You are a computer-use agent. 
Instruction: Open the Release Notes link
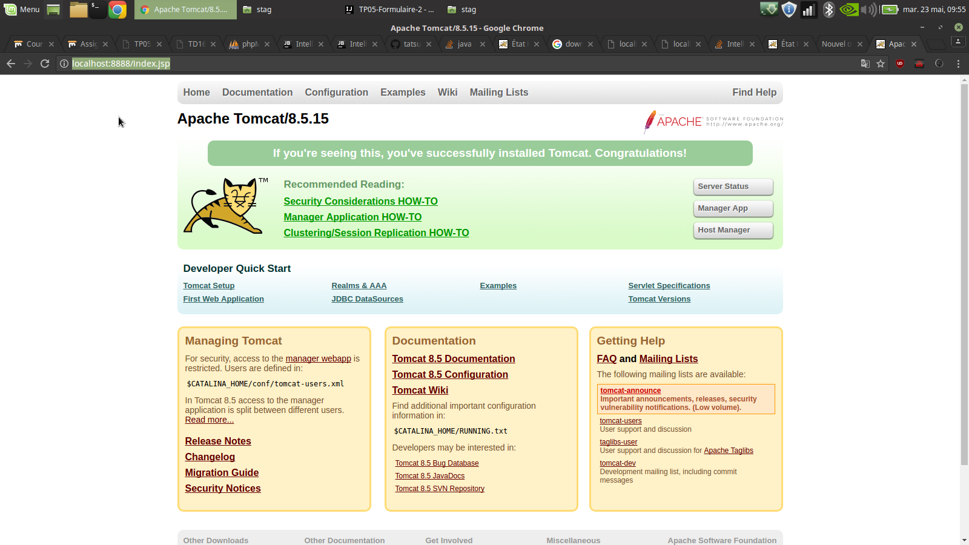[218, 441]
